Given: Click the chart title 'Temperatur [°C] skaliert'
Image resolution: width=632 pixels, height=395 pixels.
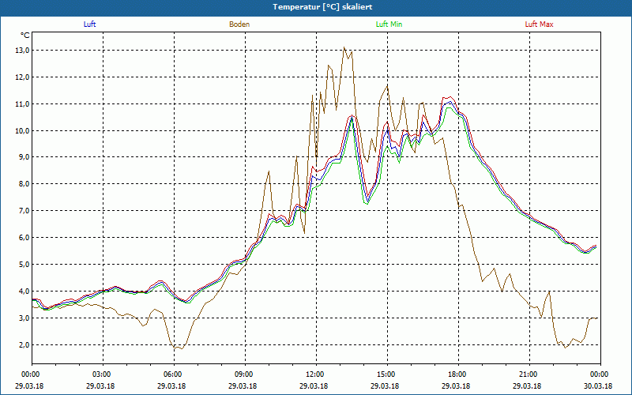Looking at the screenshot, I should (322, 7).
